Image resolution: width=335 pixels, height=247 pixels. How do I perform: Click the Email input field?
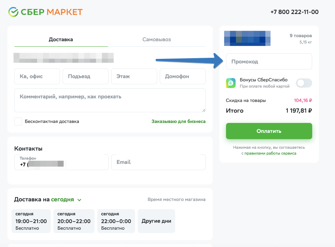[158, 162]
